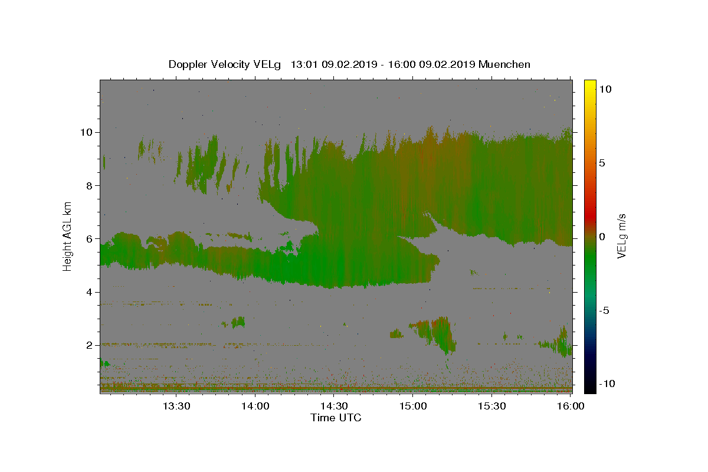Screen dimensions: 708x472
Task: Click the '15:00' time tick label
Action: click(413, 406)
